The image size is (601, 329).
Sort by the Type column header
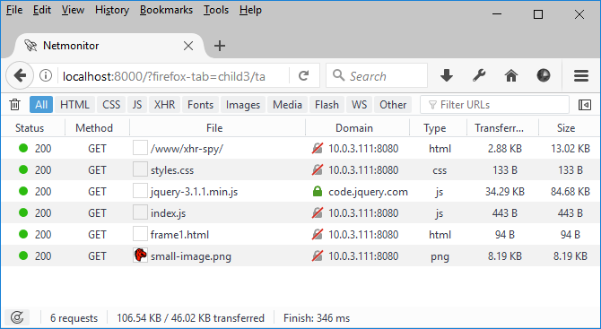[x=438, y=127]
